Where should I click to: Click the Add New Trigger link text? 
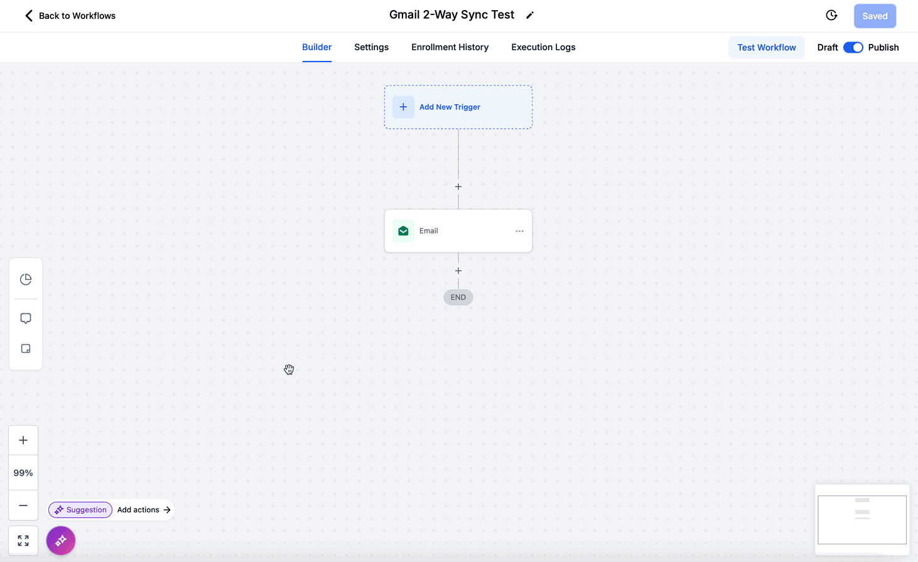point(450,107)
